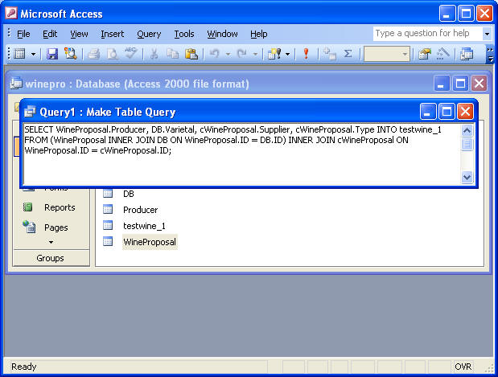Open the Undo history dropdown arrow

coord(228,55)
